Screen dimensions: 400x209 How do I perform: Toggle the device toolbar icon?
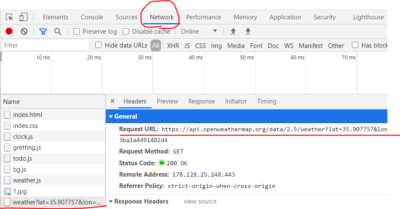point(24,17)
